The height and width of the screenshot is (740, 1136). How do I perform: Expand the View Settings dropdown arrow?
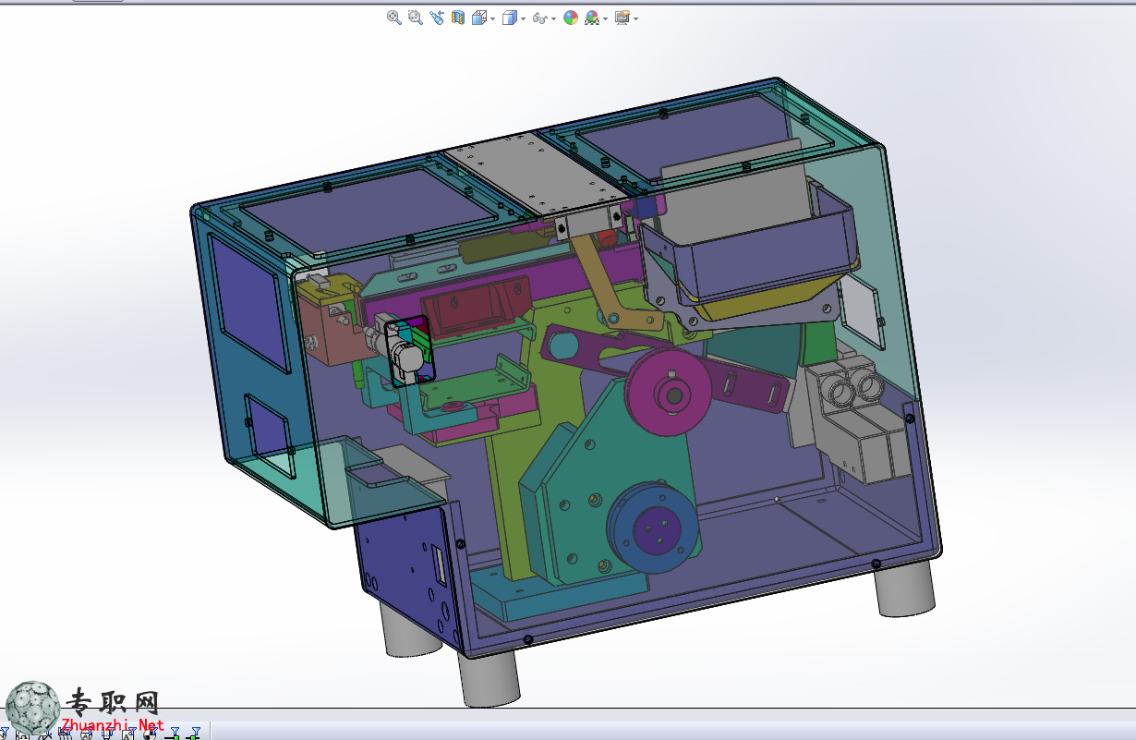pos(635,18)
